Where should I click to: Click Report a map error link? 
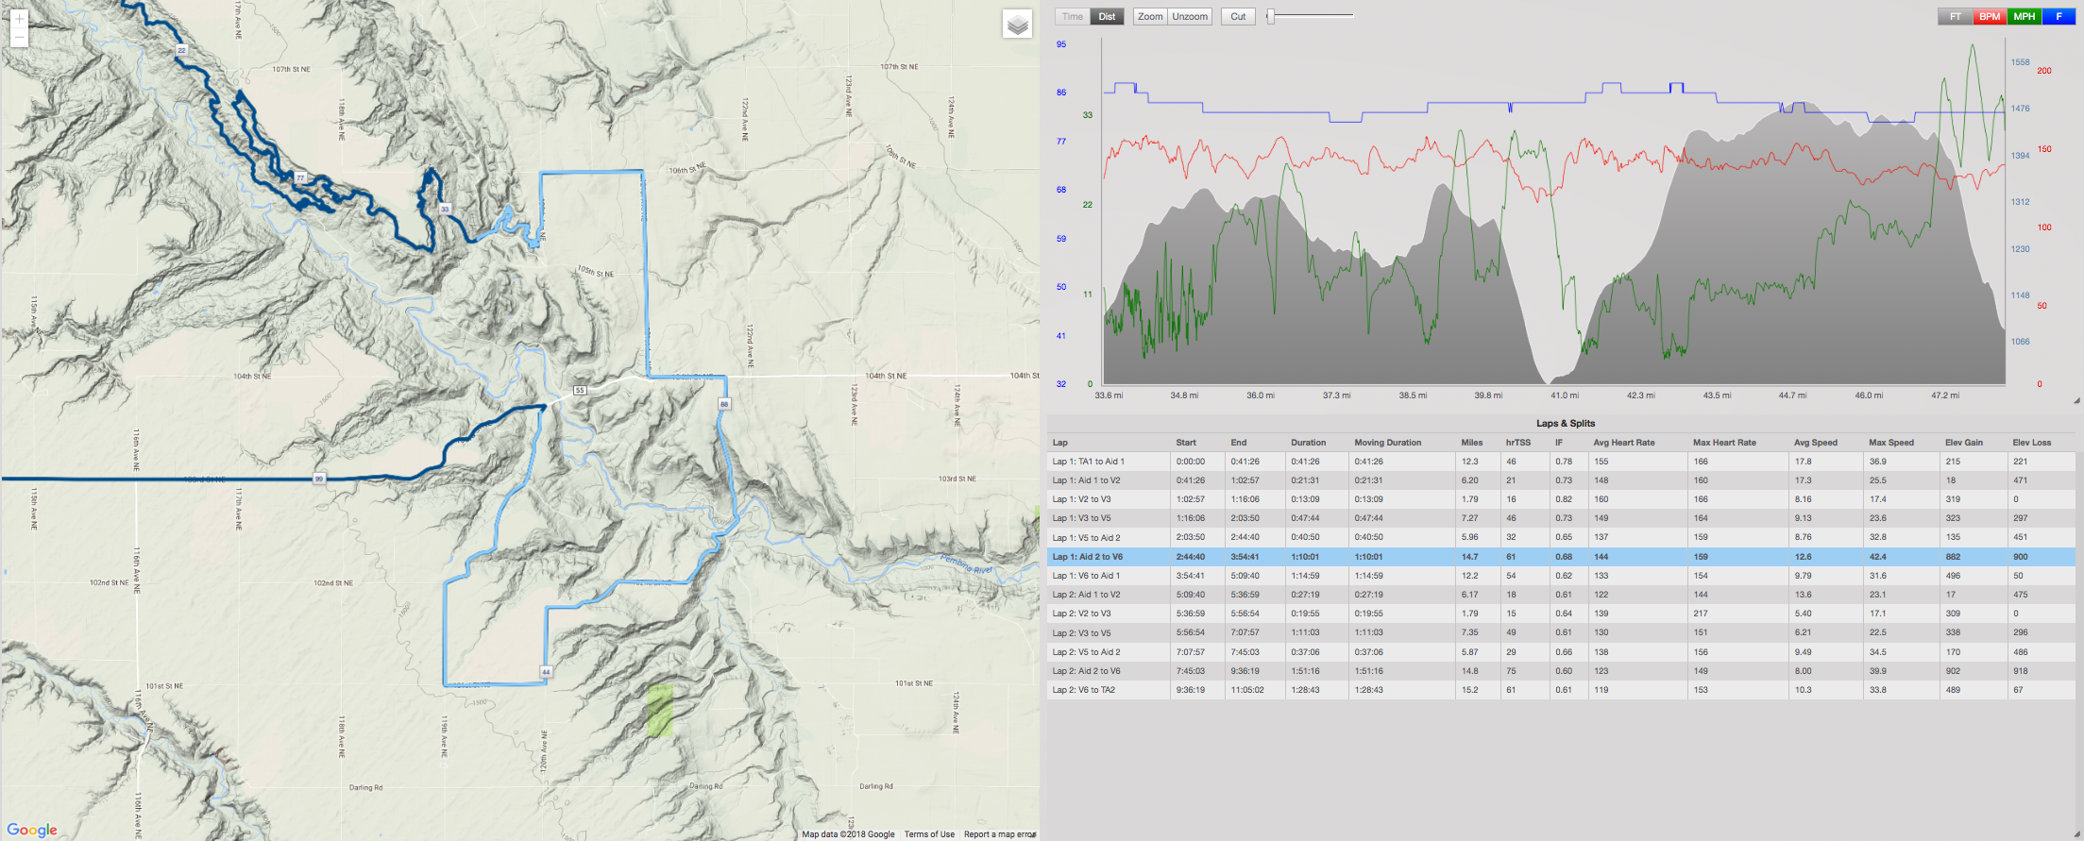[x=1000, y=834]
